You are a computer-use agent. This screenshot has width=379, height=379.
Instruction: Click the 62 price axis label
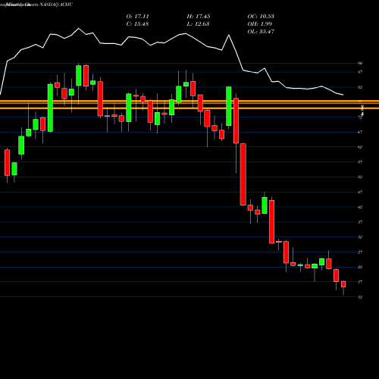tap(360, 147)
